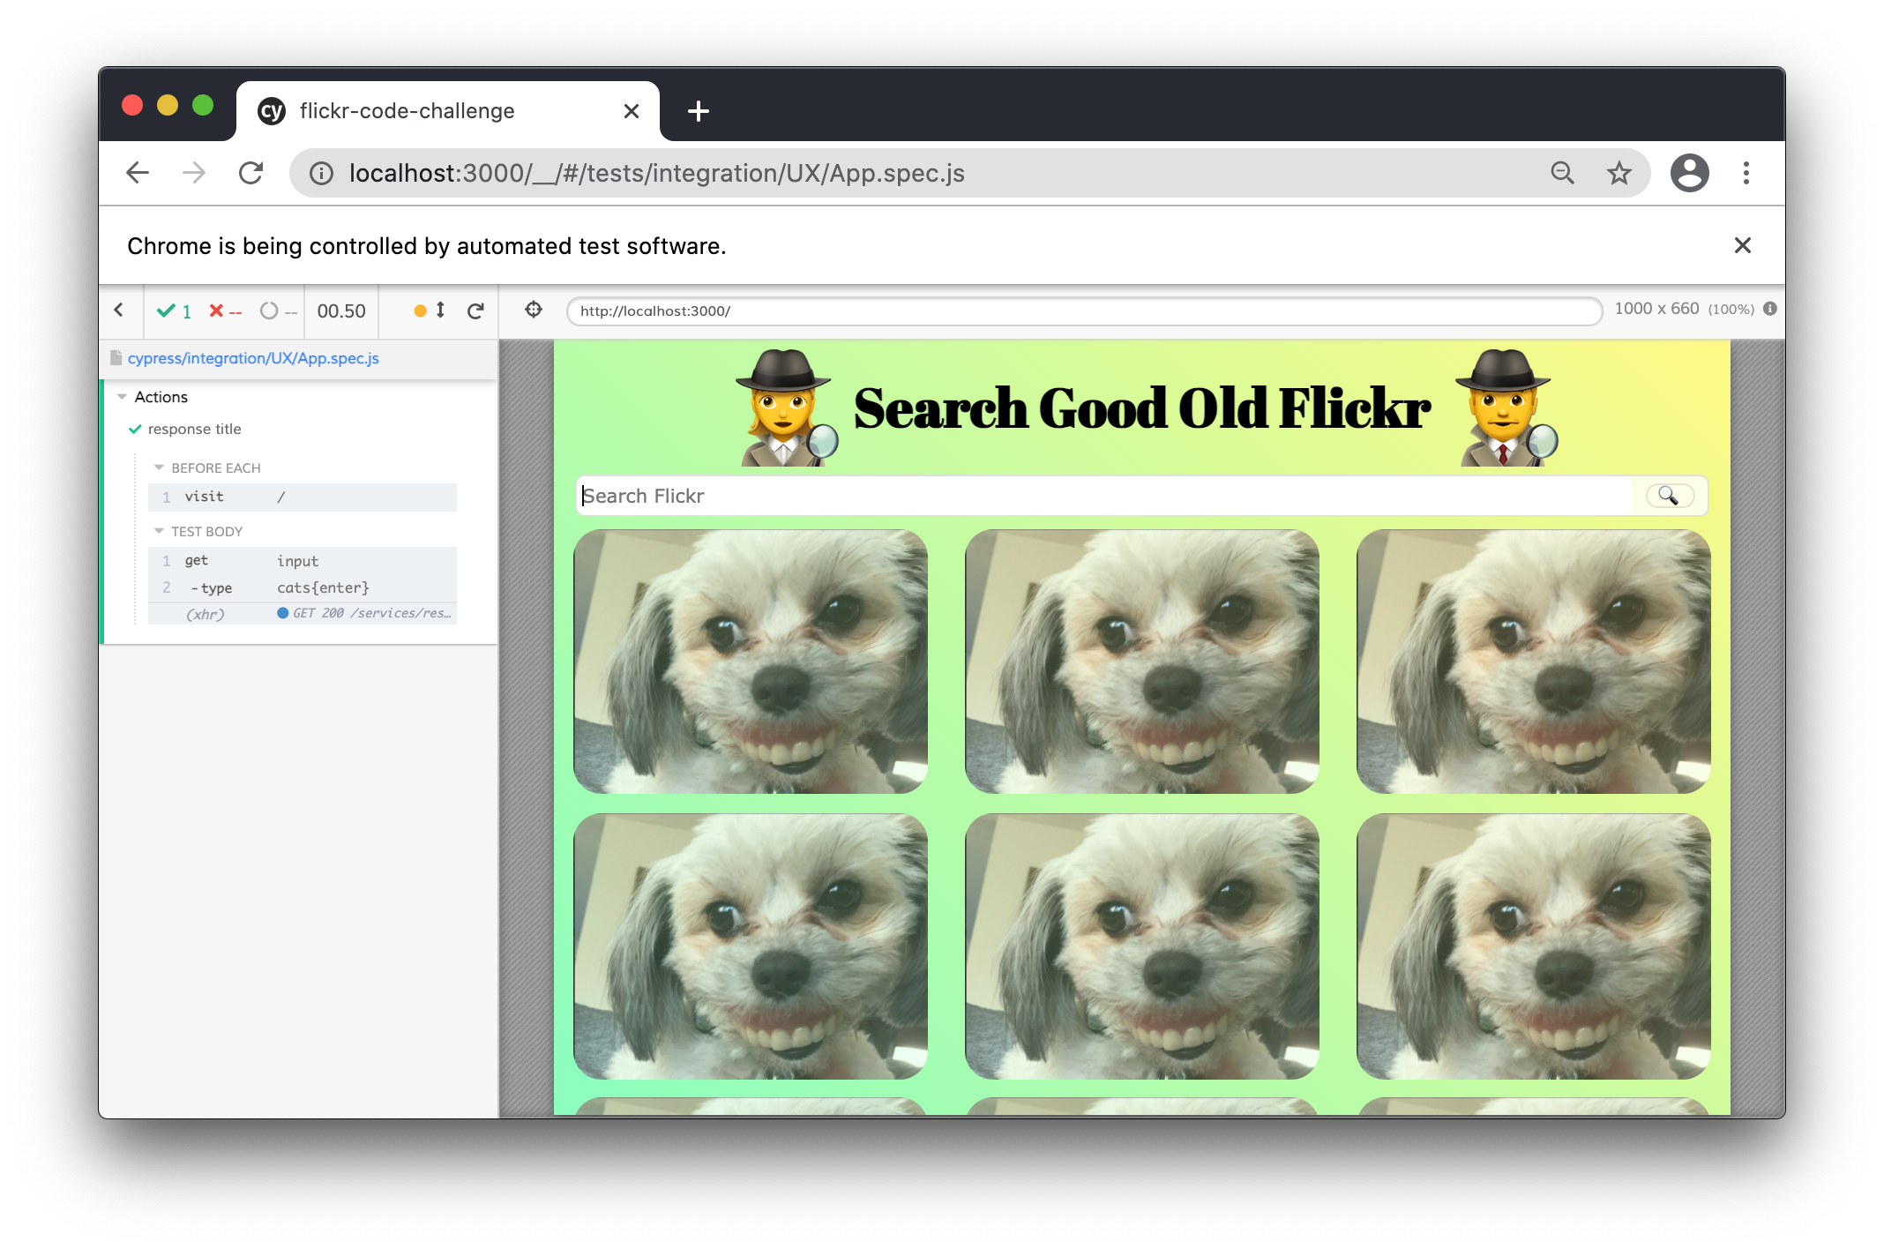The height and width of the screenshot is (1249, 1884).
Task: Collapse the Actions suite
Action: 161,397
